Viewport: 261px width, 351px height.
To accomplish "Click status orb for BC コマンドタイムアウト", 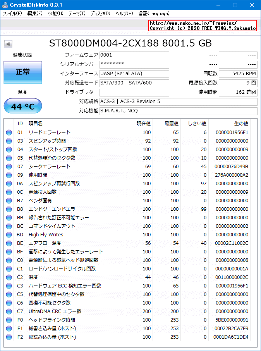I will pos(9,226).
